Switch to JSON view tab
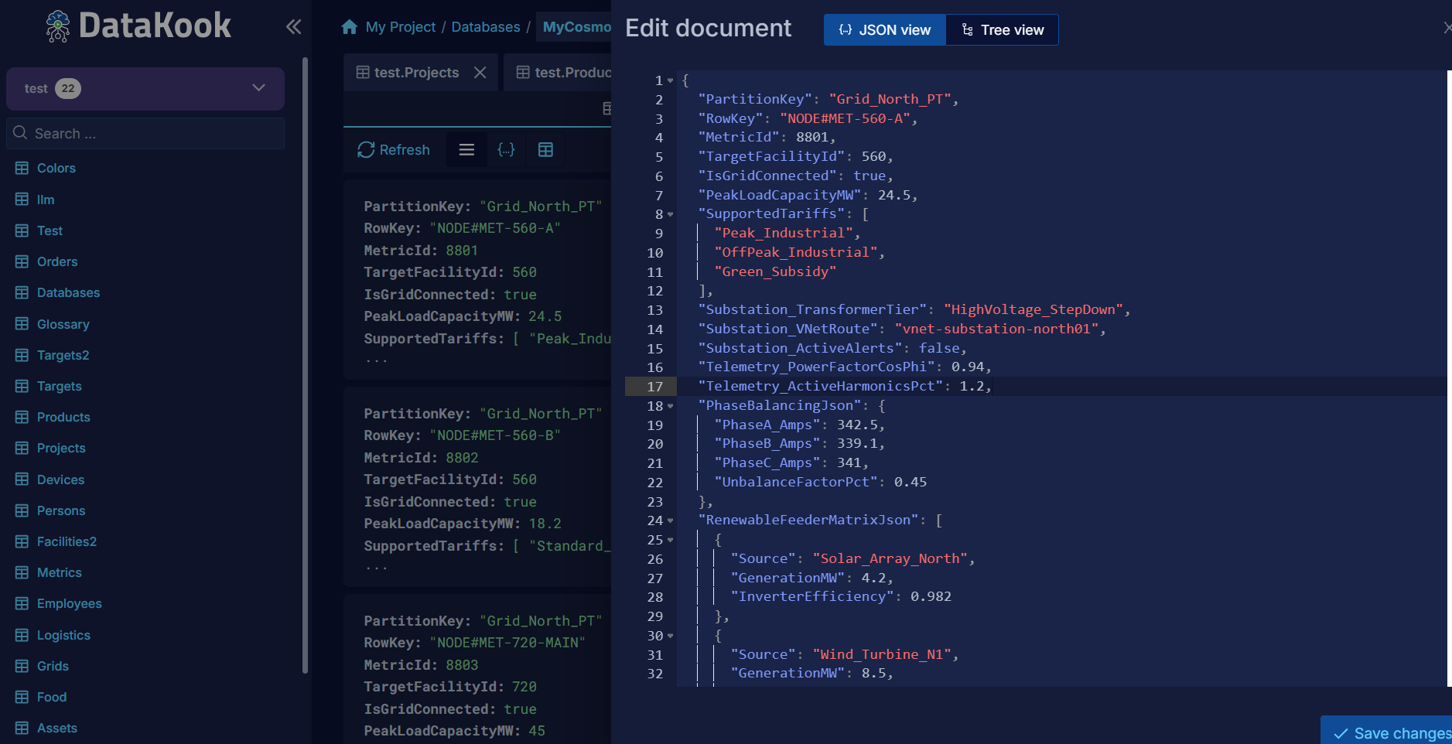The height and width of the screenshot is (744, 1452). coord(885,30)
